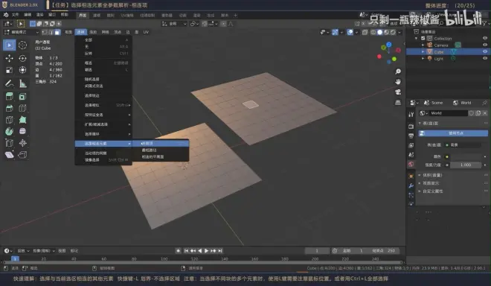The height and width of the screenshot is (286, 491).
Task: Choose the Spin tool
Action: click(10, 131)
